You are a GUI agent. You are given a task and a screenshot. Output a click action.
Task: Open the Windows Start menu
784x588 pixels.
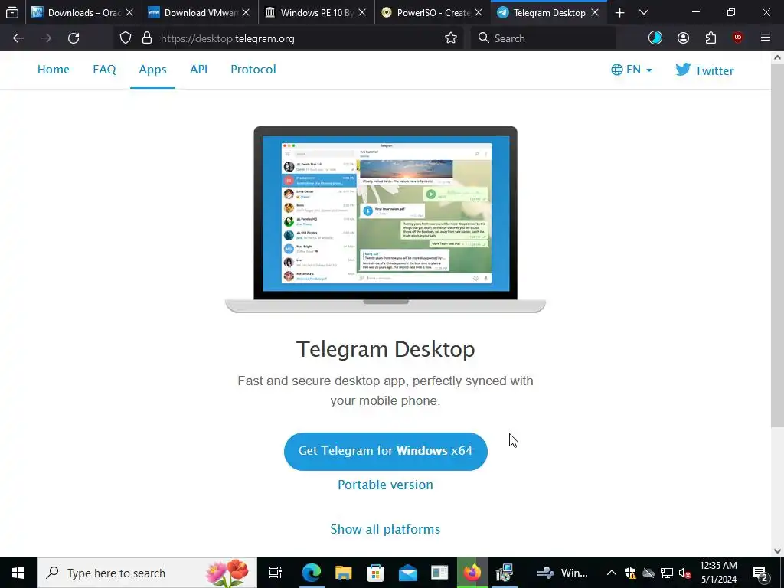18,573
